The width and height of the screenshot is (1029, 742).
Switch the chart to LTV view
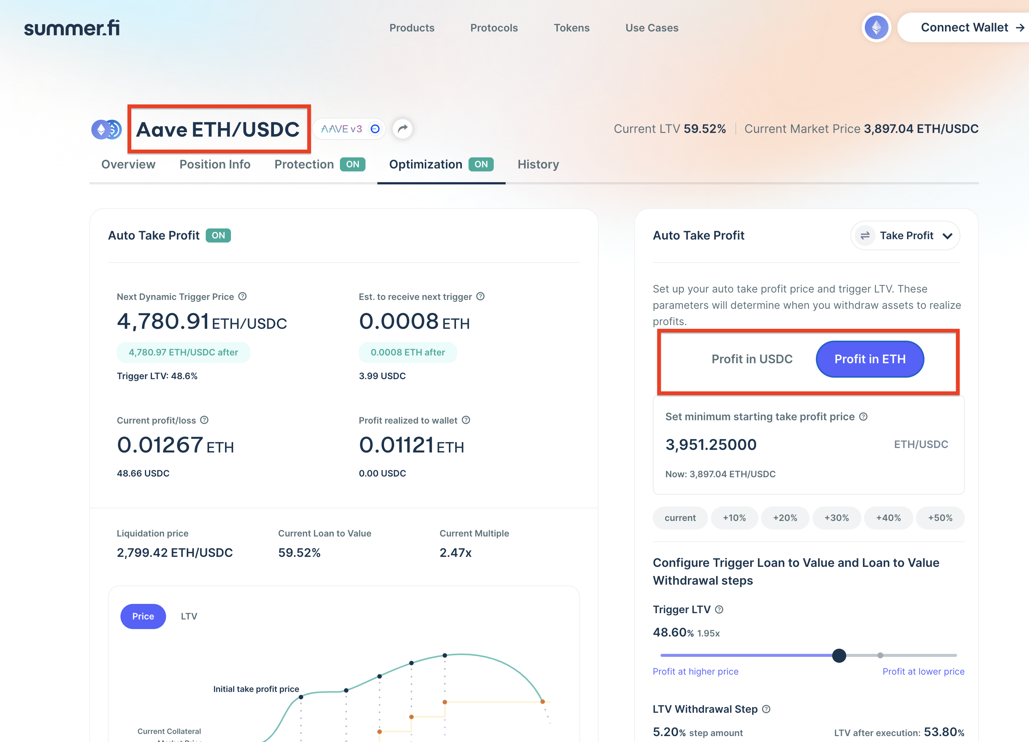coord(189,616)
